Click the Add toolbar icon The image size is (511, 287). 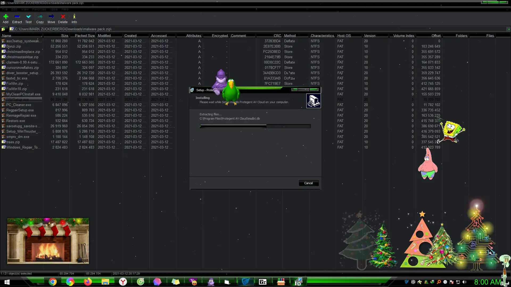pyautogui.click(x=6, y=17)
